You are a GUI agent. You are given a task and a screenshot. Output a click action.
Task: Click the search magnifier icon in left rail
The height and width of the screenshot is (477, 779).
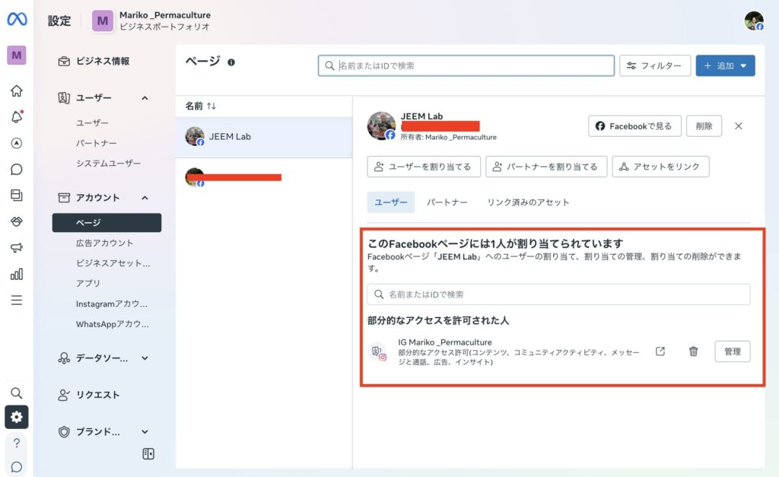[16, 393]
